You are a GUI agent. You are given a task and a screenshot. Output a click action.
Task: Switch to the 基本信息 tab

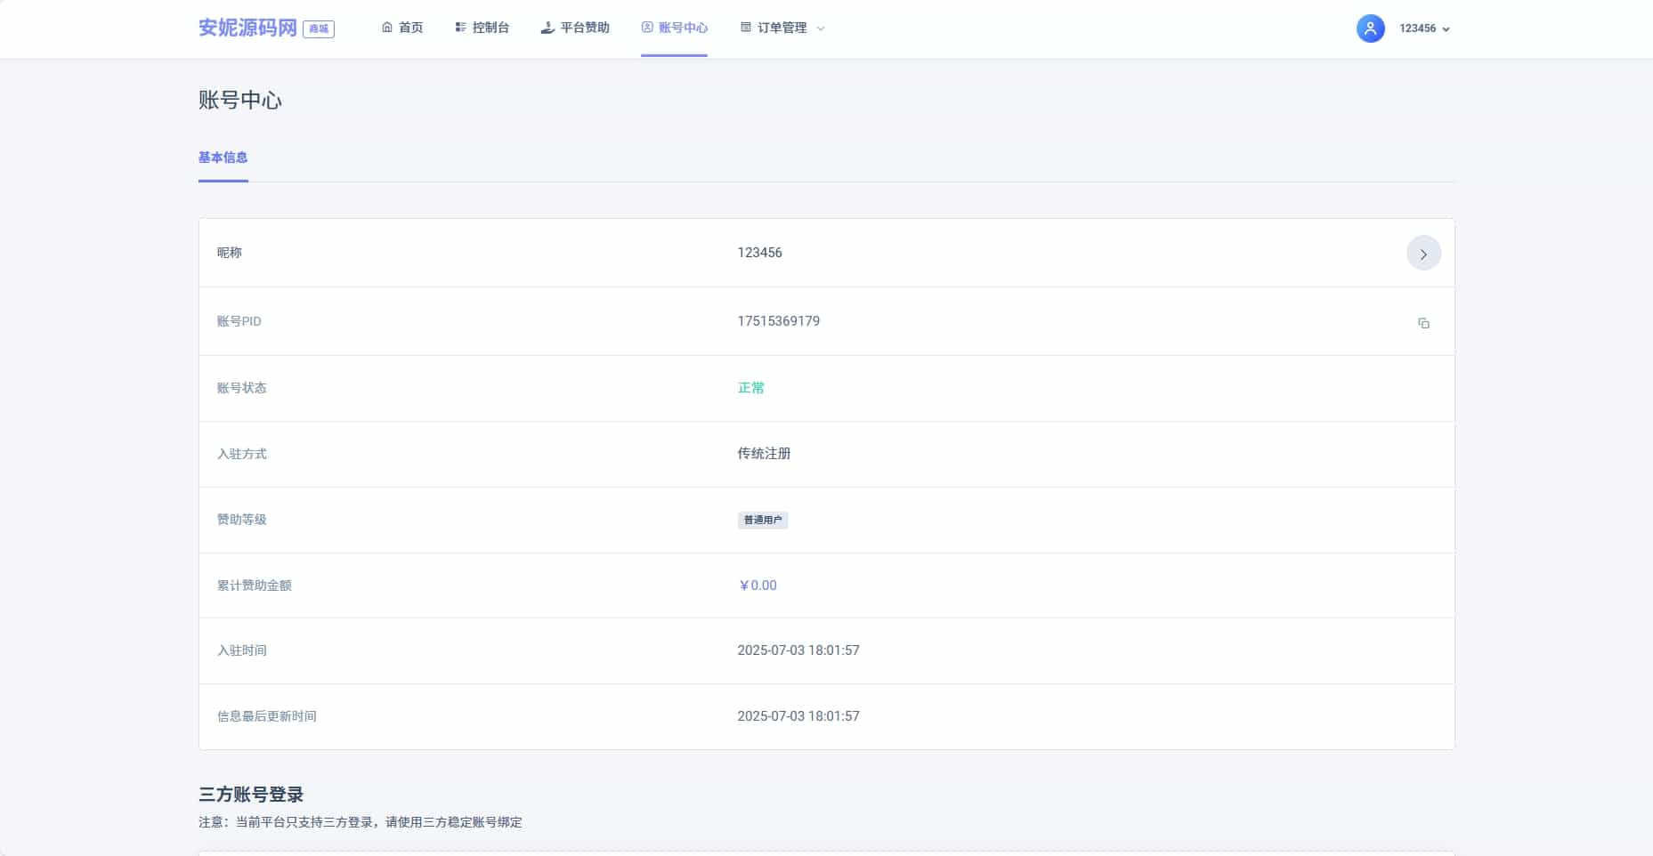pos(223,157)
